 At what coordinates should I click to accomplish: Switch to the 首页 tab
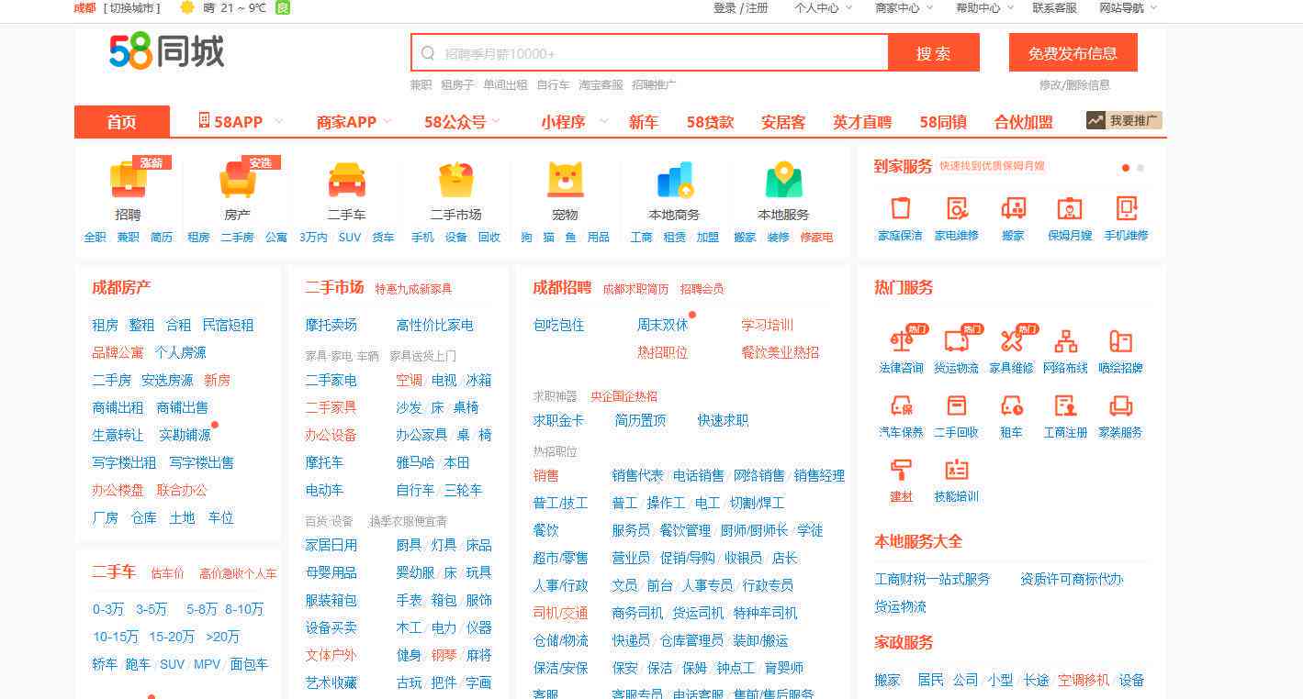click(122, 121)
